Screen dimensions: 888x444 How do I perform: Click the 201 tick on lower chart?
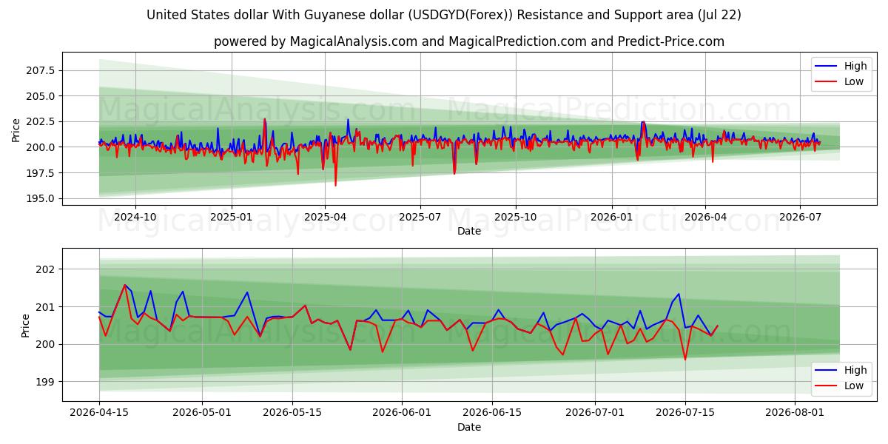(46, 307)
